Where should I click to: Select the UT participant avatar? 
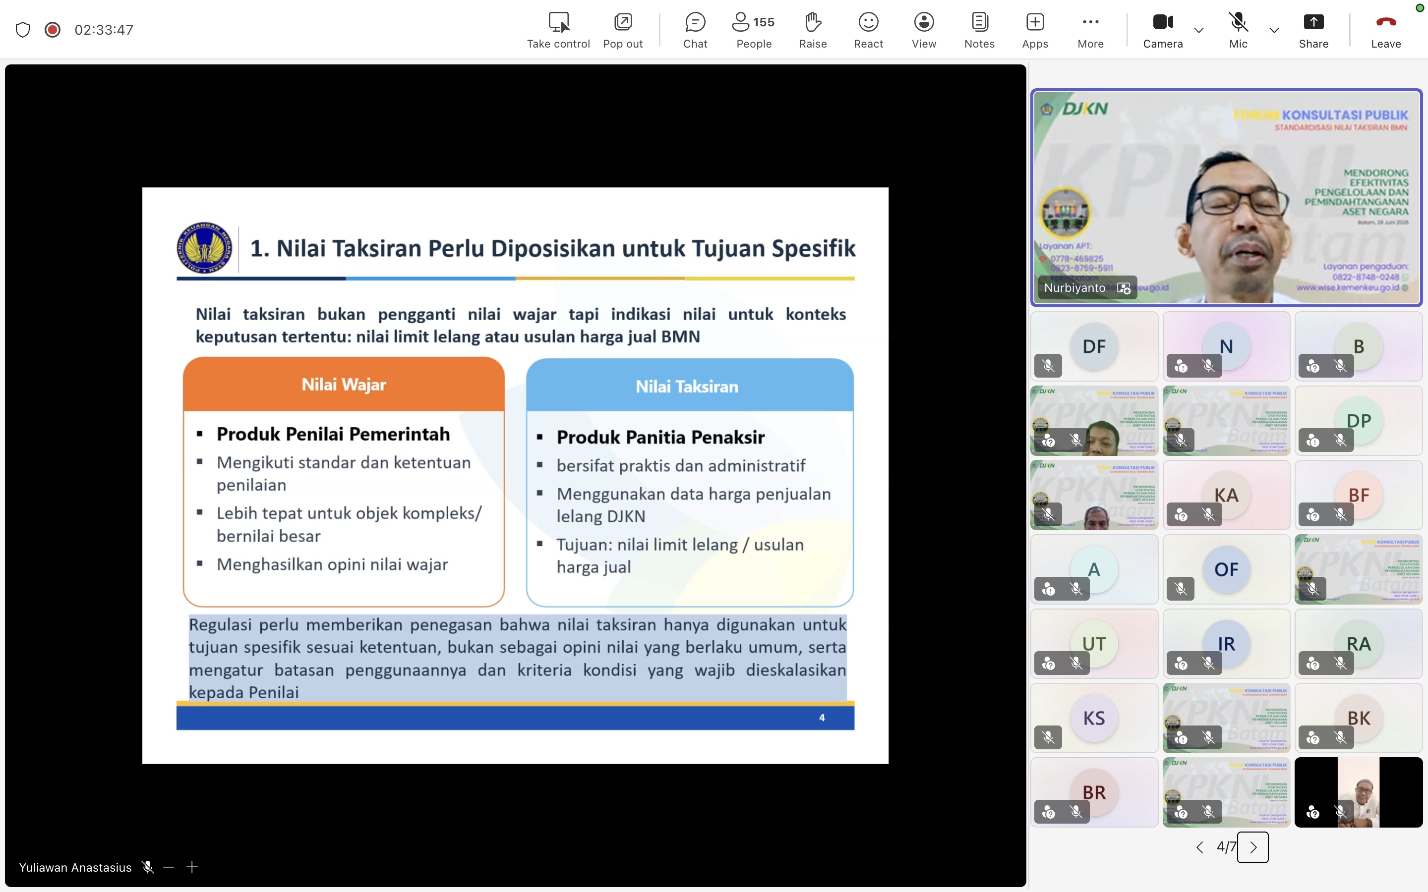1094,644
